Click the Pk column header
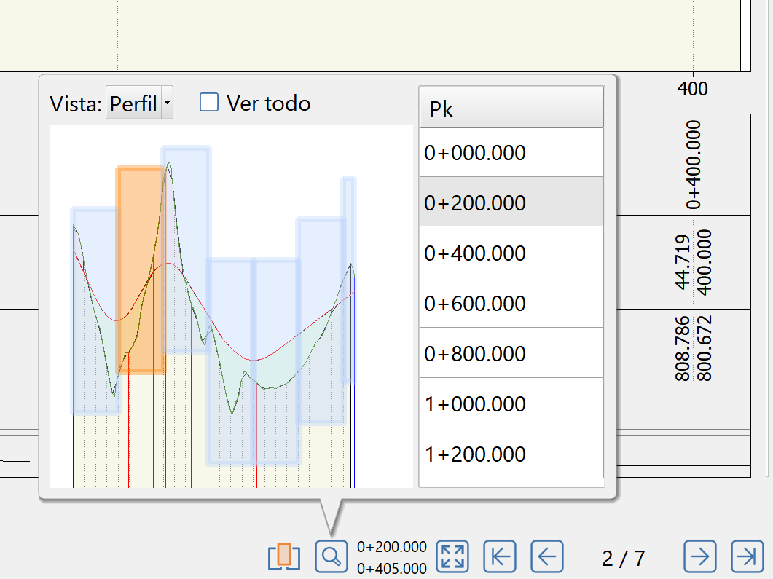This screenshot has width=773, height=579. (x=511, y=109)
